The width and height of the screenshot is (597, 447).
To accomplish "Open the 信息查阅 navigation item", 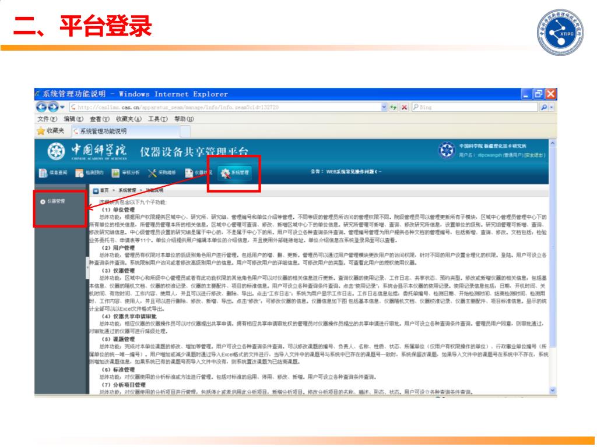I will (53, 173).
